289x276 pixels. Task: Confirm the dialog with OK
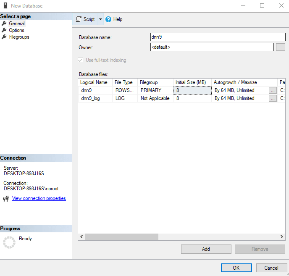[236, 268]
